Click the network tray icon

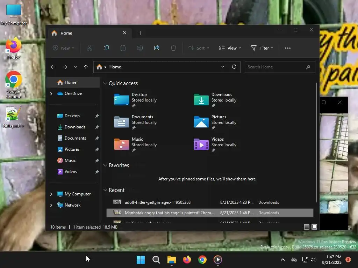pyautogui.click(x=305, y=260)
